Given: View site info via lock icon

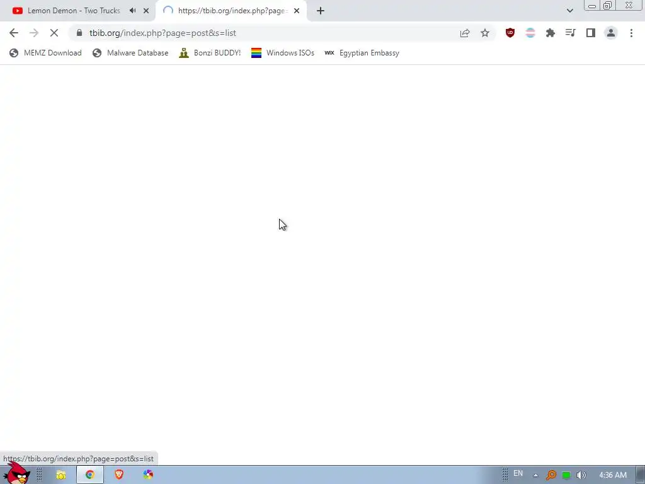Looking at the screenshot, I should 79,33.
